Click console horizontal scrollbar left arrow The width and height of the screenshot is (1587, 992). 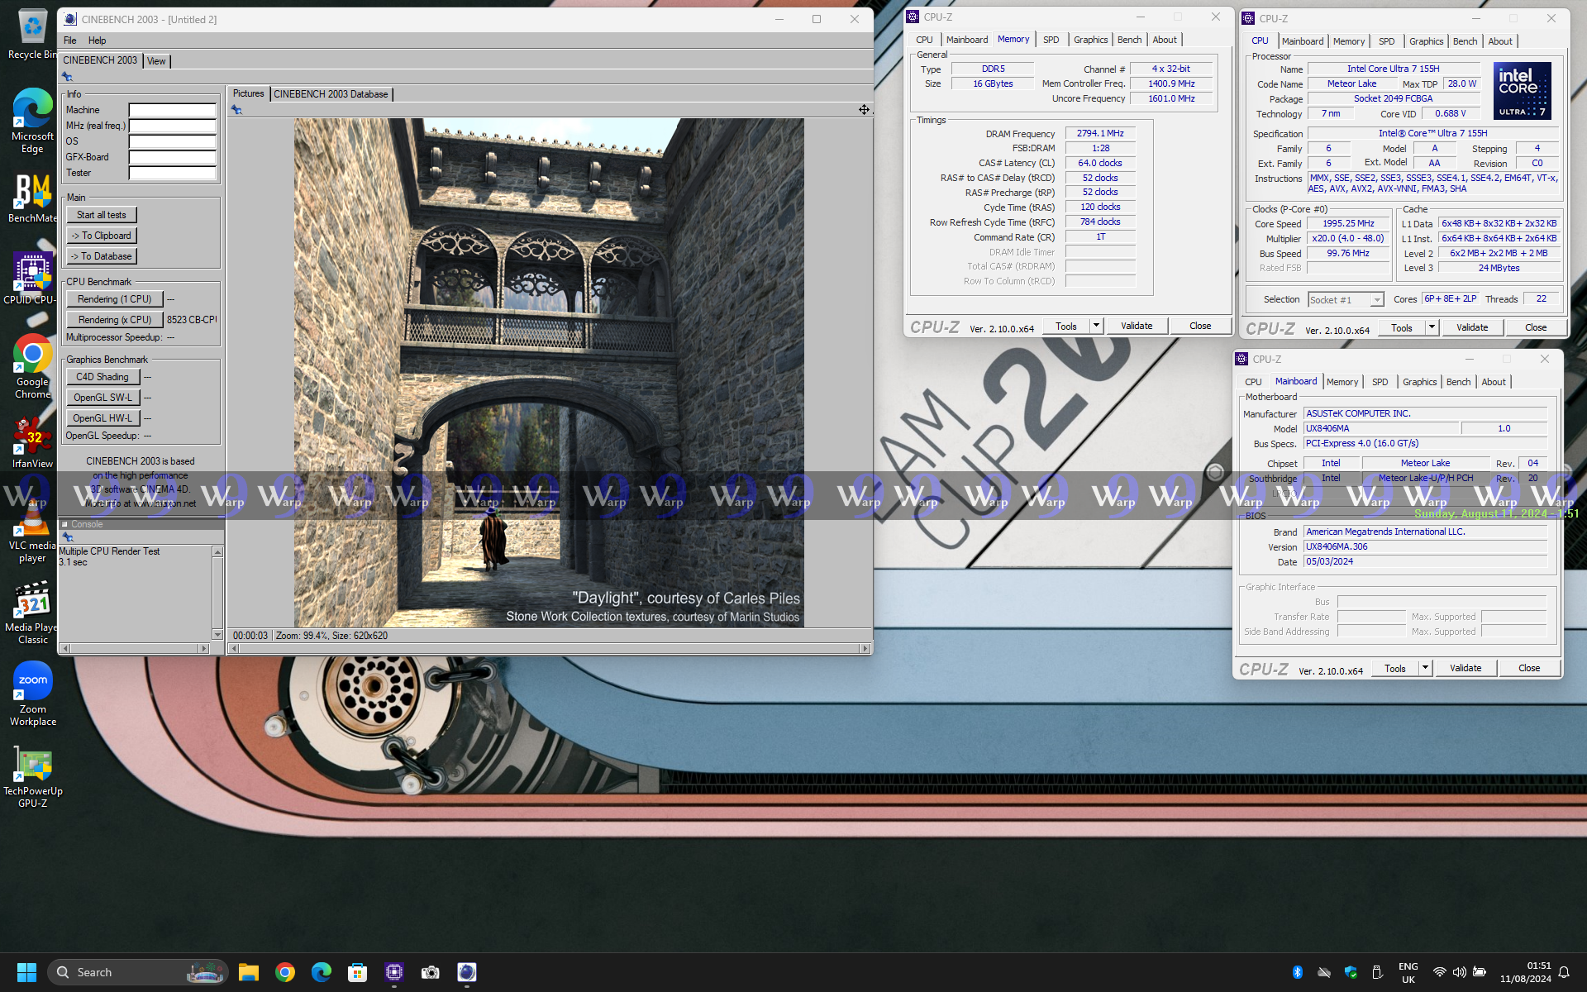tap(65, 649)
